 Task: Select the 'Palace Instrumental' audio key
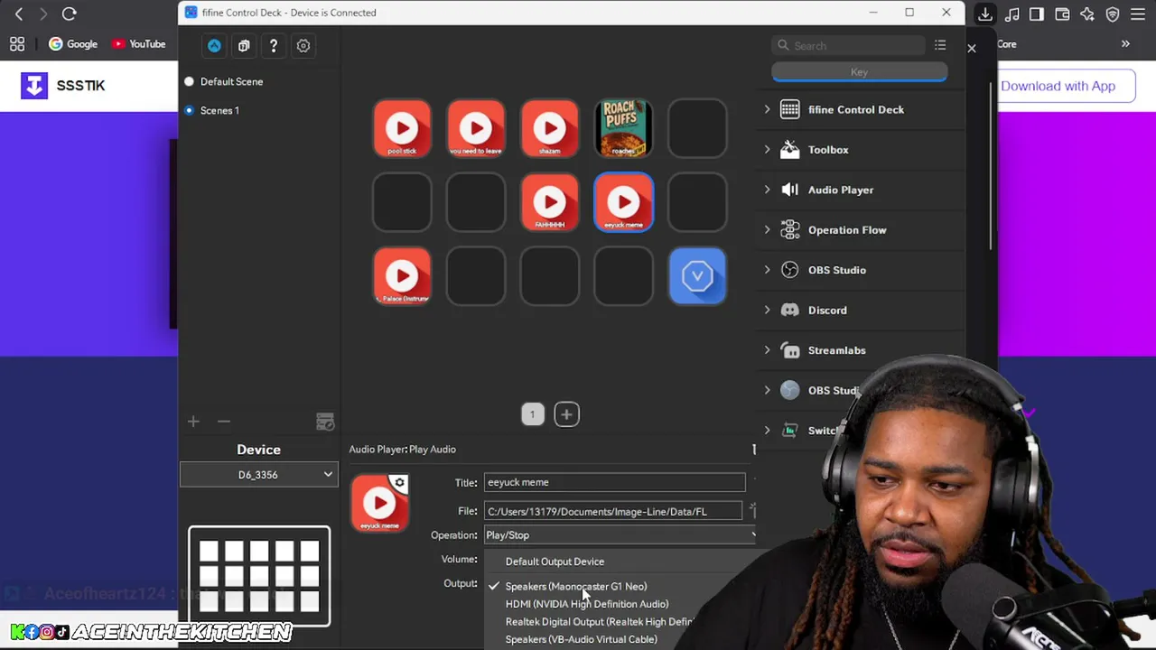(402, 276)
